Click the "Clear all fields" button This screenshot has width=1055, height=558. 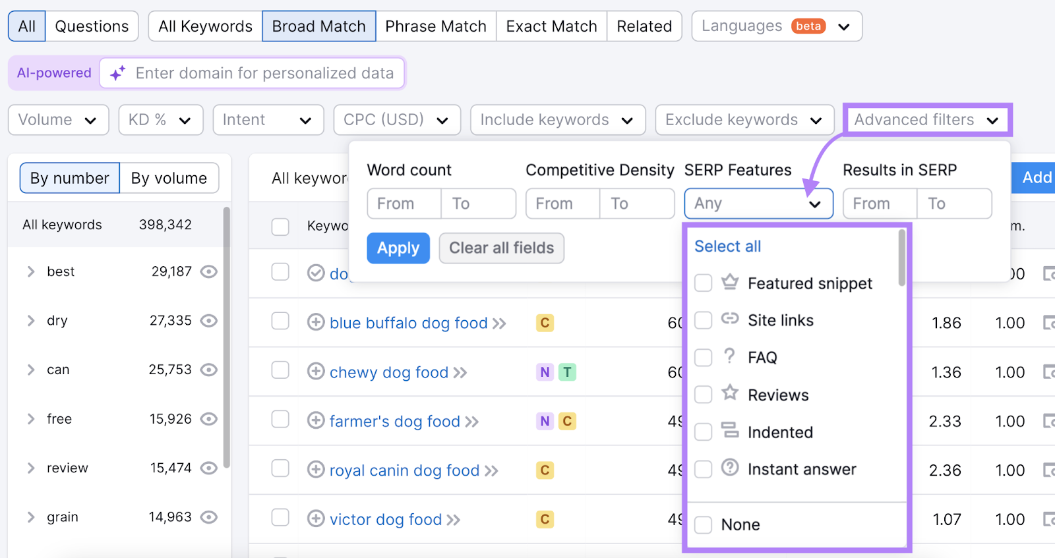(x=501, y=248)
